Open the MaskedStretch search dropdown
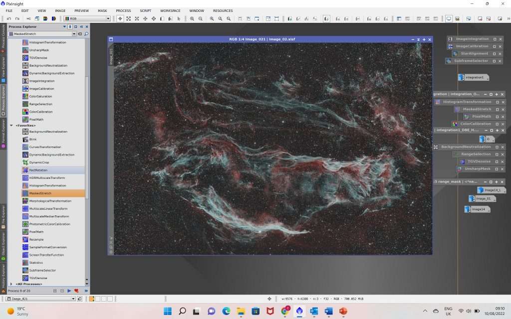The height and width of the screenshot is (319, 511). pos(74,34)
